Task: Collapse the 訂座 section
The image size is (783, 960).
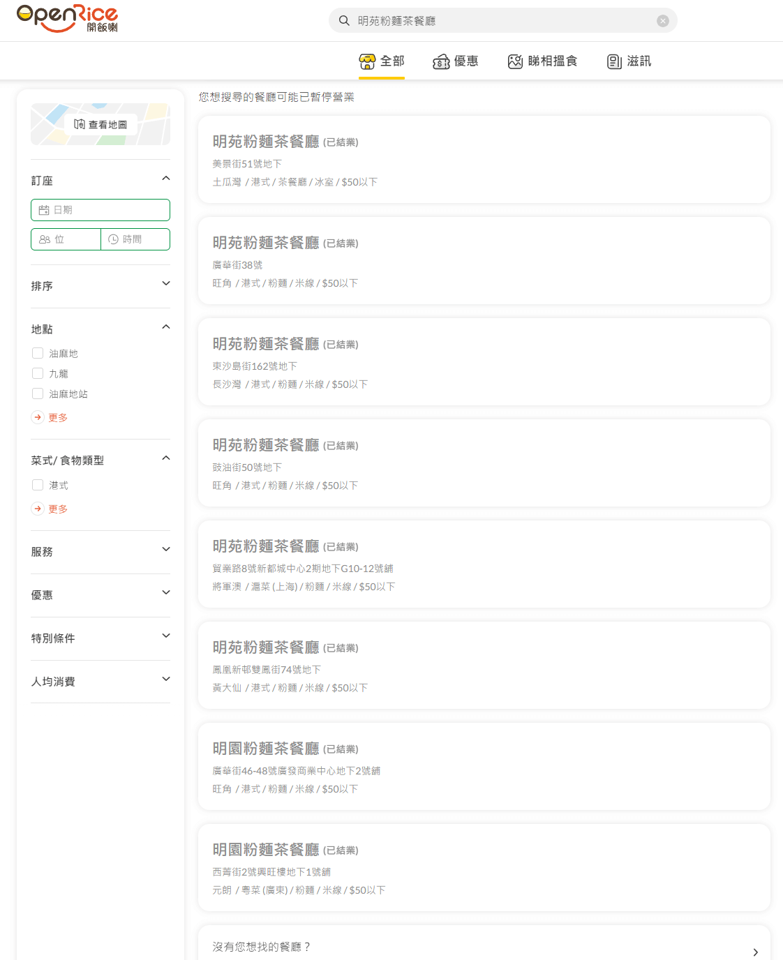Action: click(100, 180)
